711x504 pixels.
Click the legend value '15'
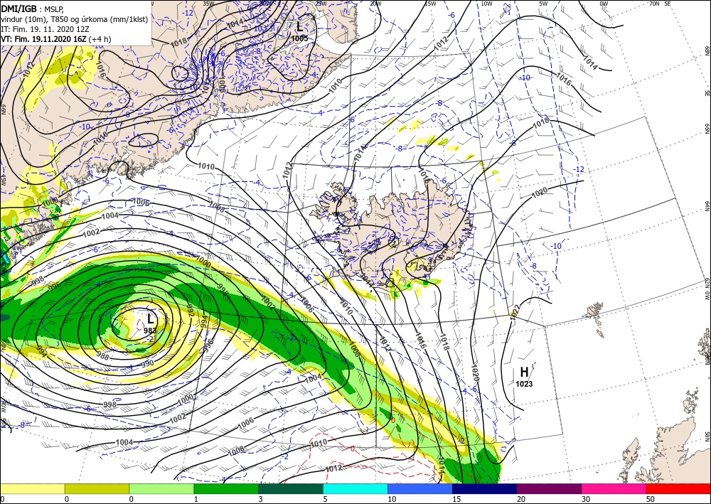(x=456, y=499)
